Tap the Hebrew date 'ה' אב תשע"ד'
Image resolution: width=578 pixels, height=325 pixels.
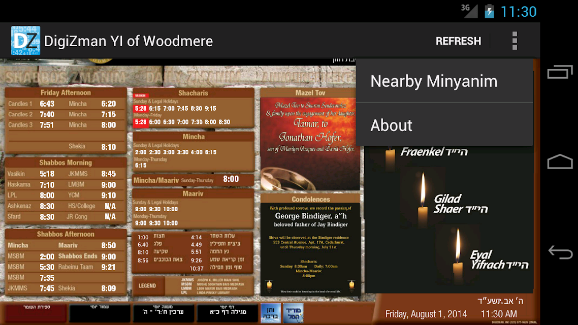tap(500, 301)
